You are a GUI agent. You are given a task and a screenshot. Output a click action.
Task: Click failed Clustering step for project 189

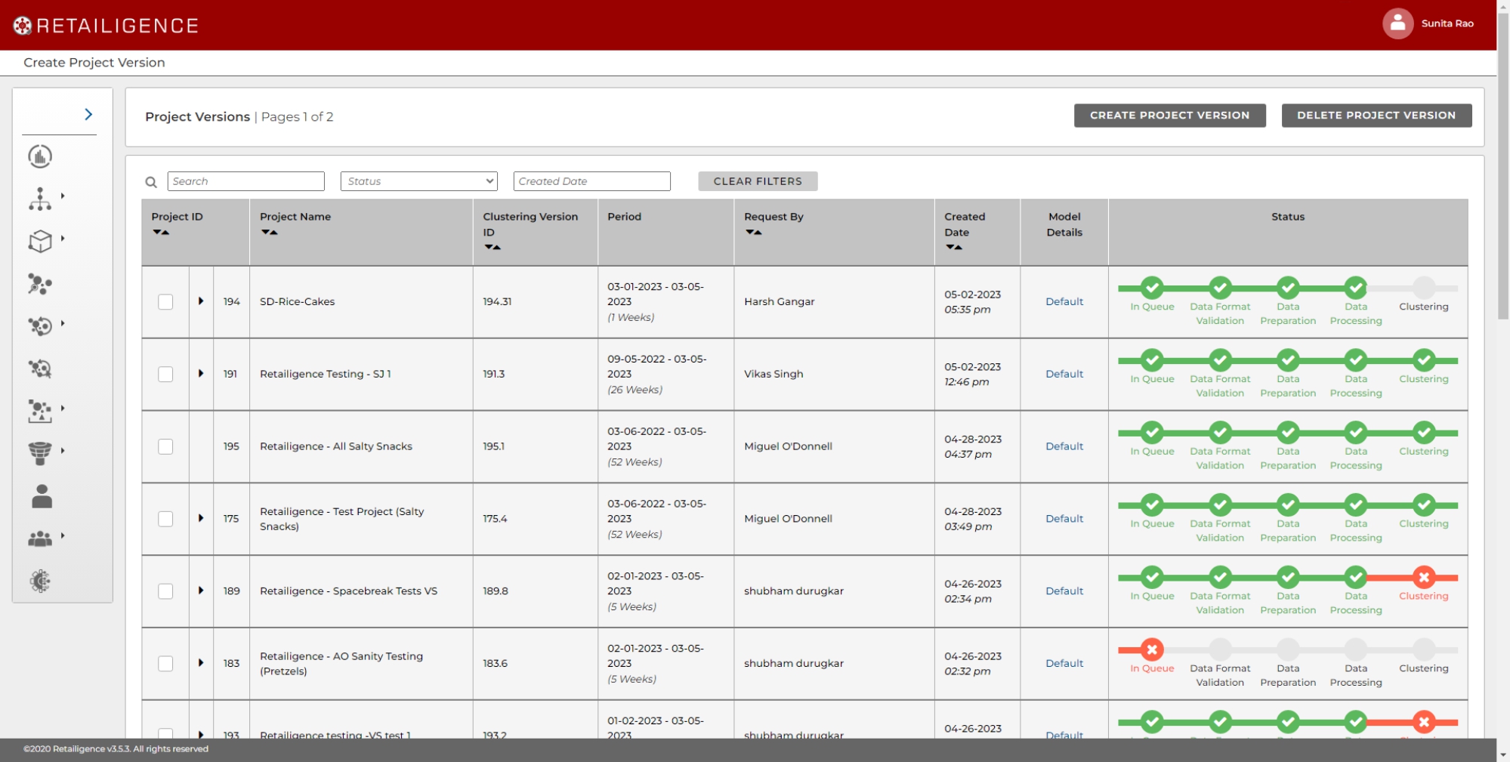(1423, 578)
